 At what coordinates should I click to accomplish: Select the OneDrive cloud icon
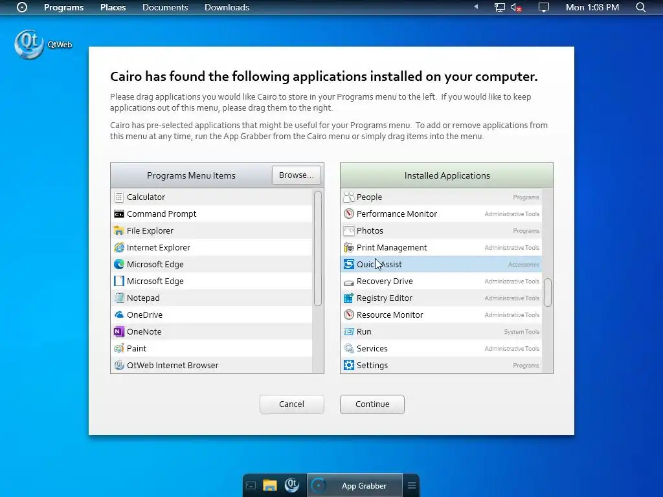click(x=119, y=315)
